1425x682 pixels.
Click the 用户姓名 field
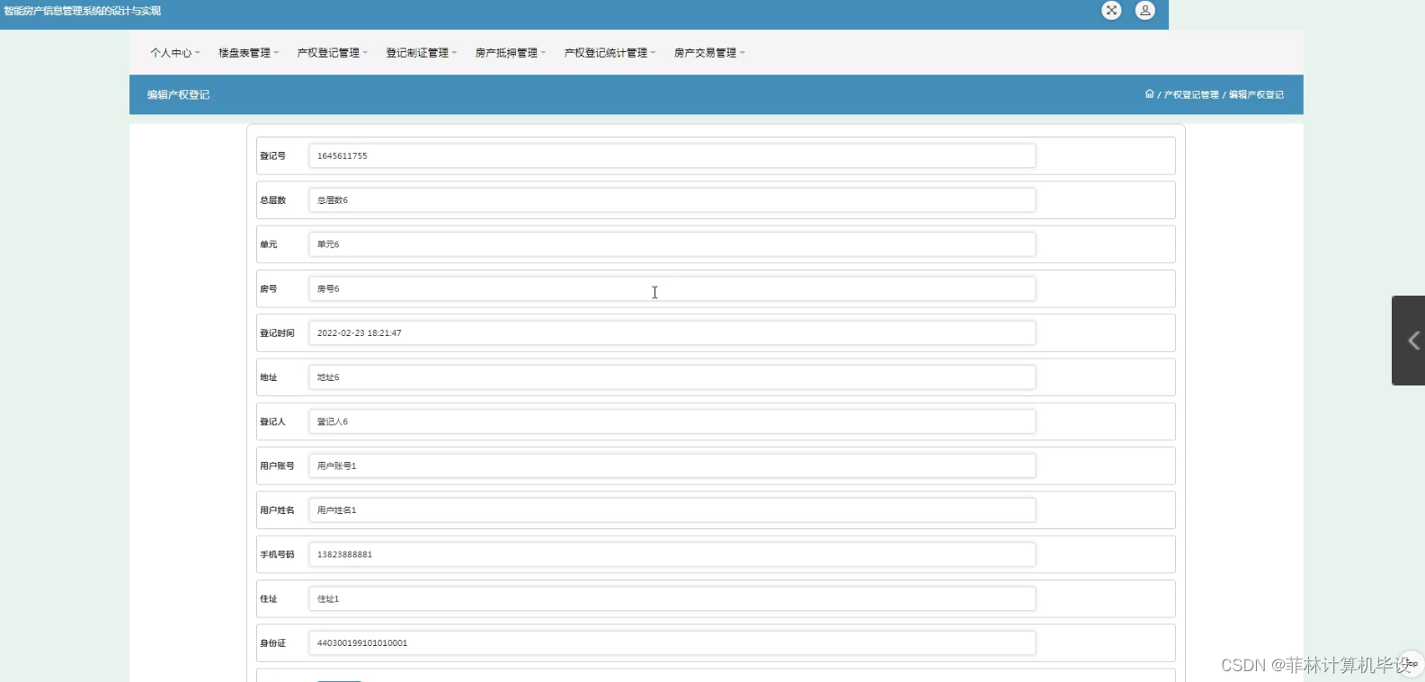click(x=672, y=509)
